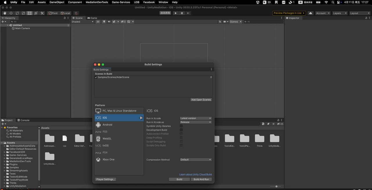Open Unity cloud services icon

click(310, 13)
